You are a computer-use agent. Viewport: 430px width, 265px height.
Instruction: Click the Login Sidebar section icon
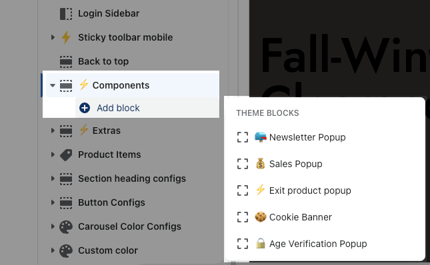click(66, 14)
